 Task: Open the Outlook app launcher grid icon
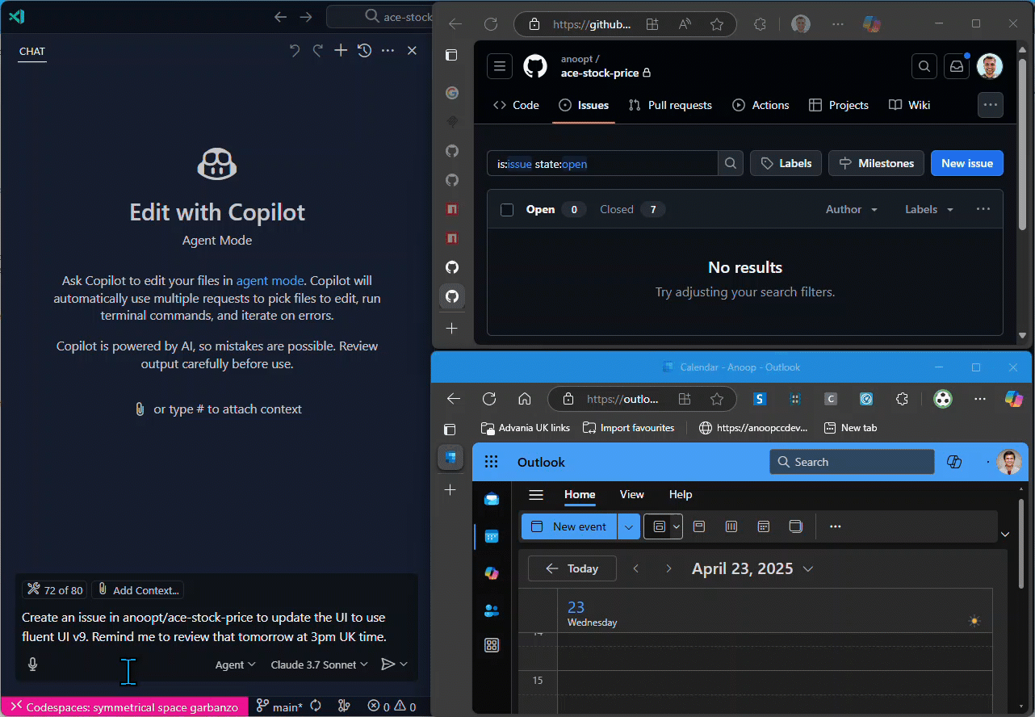(x=491, y=462)
